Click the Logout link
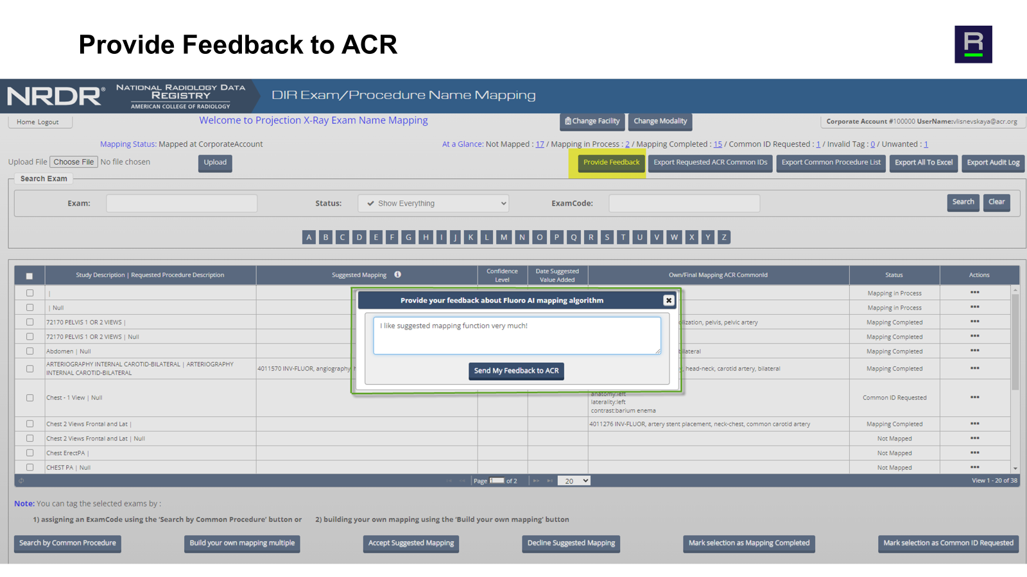Image resolution: width=1027 pixels, height=577 pixels. click(x=48, y=122)
